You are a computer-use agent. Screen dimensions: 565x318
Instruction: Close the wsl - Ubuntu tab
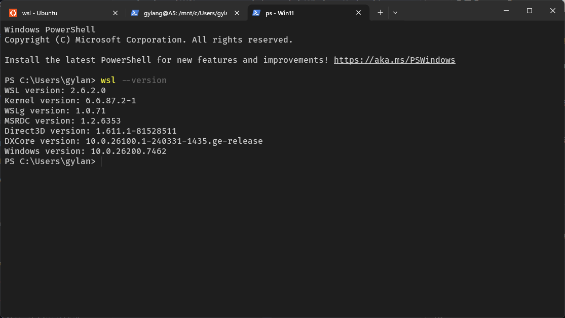click(115, 13)
